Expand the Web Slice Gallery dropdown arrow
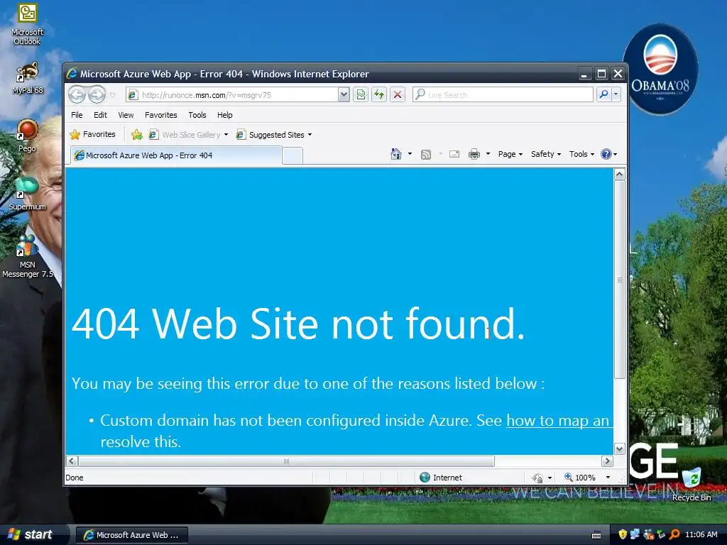 pos(226,135)
